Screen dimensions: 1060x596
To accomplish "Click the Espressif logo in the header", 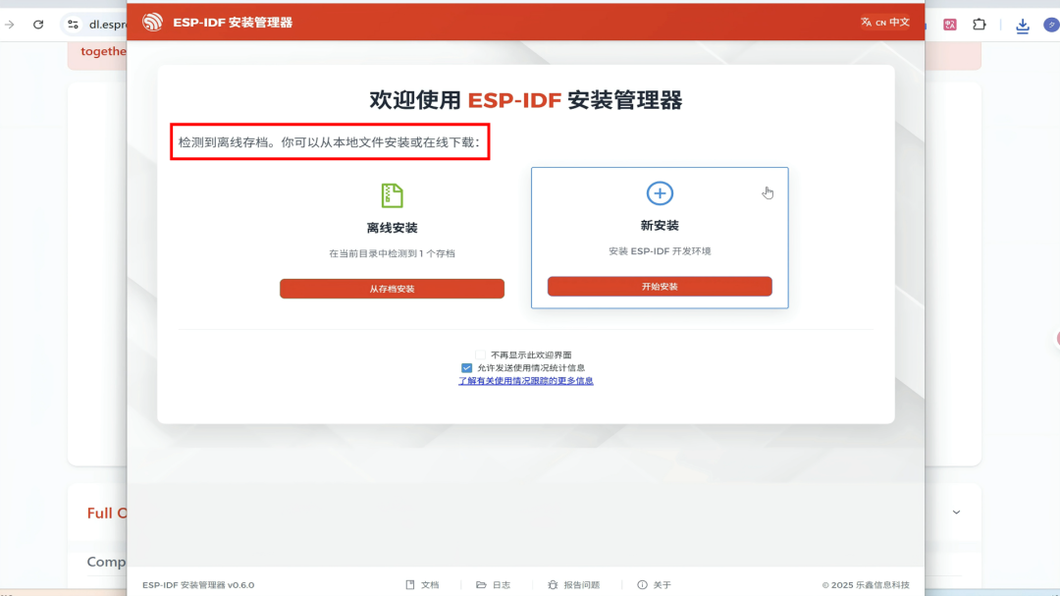I will (153, 23).
